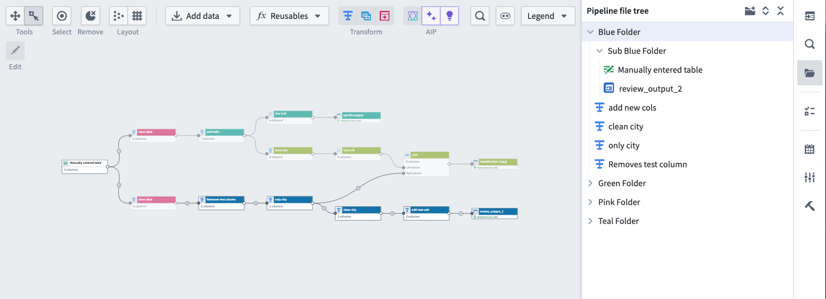
Task: Expand the Green Folder
Action: pyautogui.click(x=590, y=183)
